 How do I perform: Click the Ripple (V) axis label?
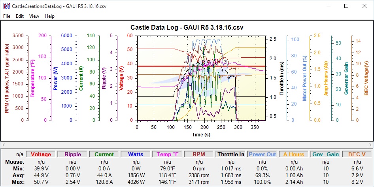[x=104, y=78]
